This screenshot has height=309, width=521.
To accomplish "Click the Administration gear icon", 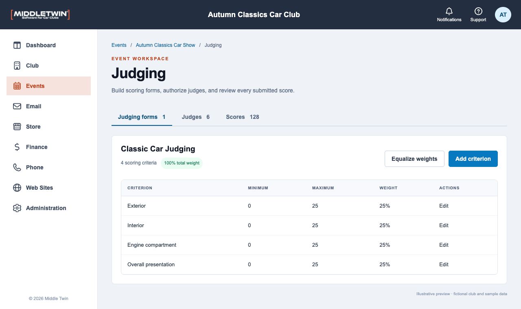I will pyautogui.click(x=17, y=208).
